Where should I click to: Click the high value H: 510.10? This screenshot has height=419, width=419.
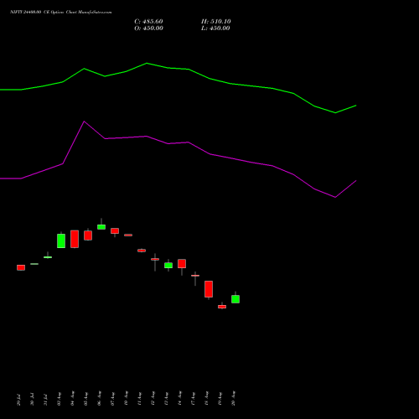point(216,22)
